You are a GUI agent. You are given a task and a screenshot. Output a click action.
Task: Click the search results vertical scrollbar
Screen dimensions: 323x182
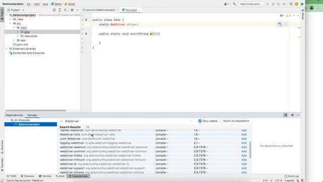pos(250,150)
